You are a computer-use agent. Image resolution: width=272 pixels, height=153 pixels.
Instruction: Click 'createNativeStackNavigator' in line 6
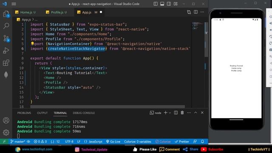76,48
